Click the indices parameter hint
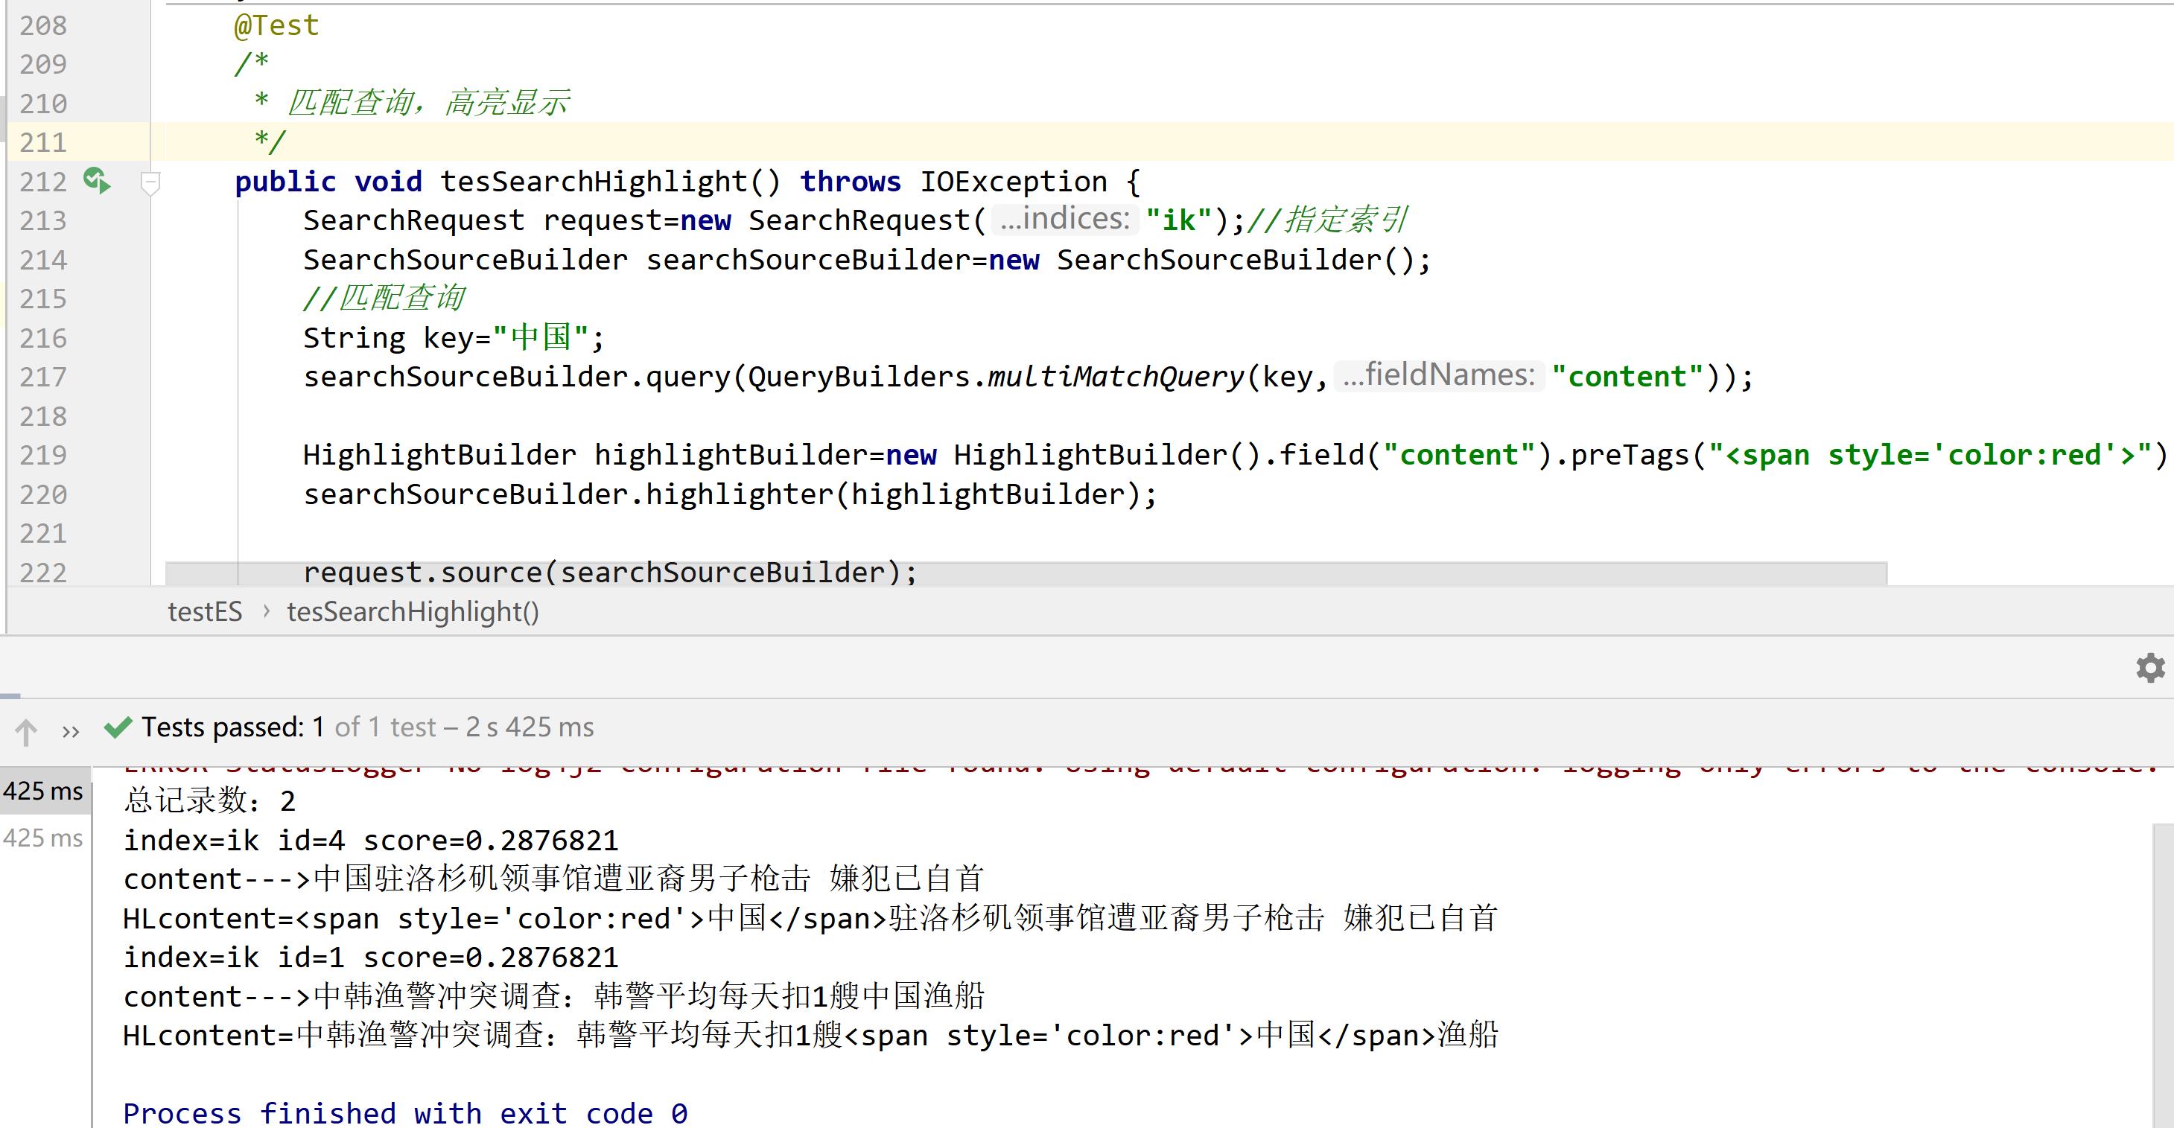2174x1128 pixels. [1065, 220]
